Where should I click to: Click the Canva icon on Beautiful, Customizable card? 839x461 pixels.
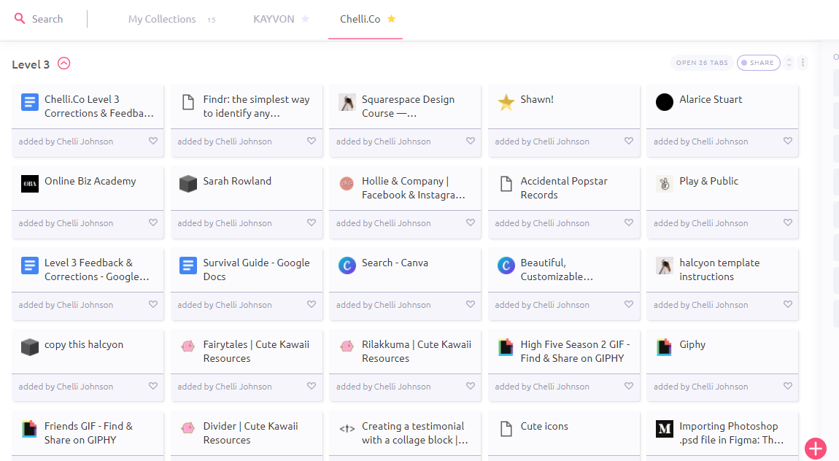tap(506, 266)
